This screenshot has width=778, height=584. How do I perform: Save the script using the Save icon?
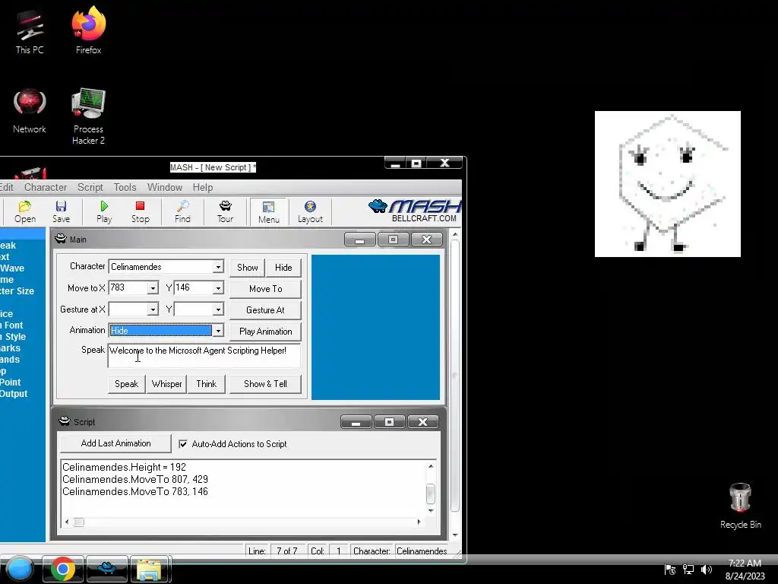pos(61,211)
